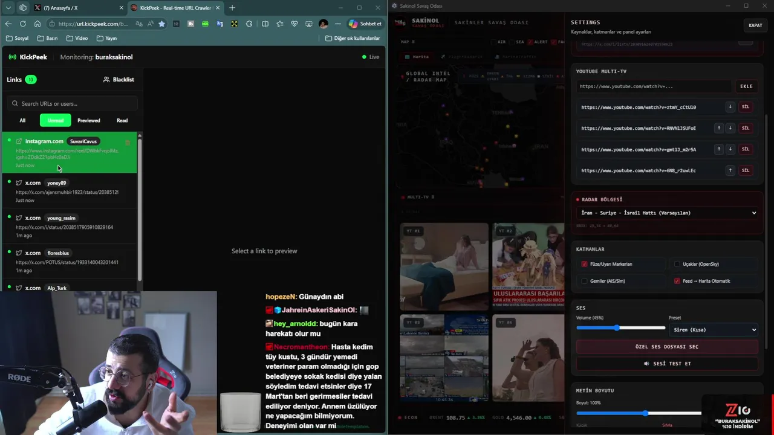Open the Edge profile avatar
774x435 pixels.
click(324, 24)
